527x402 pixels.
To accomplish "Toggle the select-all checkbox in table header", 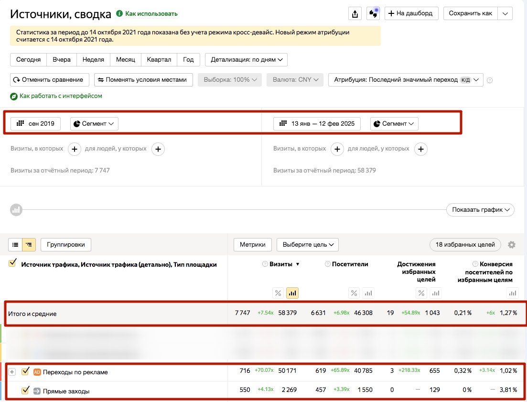I will click(13, 262).
